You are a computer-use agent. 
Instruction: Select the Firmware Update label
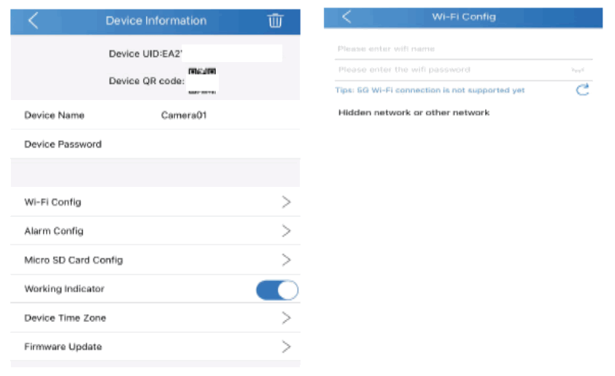(63, 347)
